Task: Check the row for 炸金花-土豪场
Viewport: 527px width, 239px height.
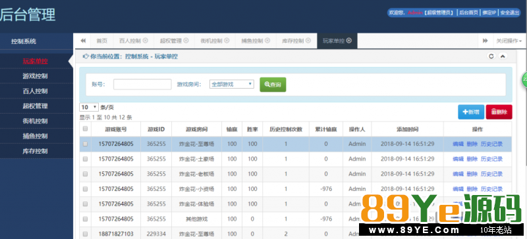Action: coord(85,159)
